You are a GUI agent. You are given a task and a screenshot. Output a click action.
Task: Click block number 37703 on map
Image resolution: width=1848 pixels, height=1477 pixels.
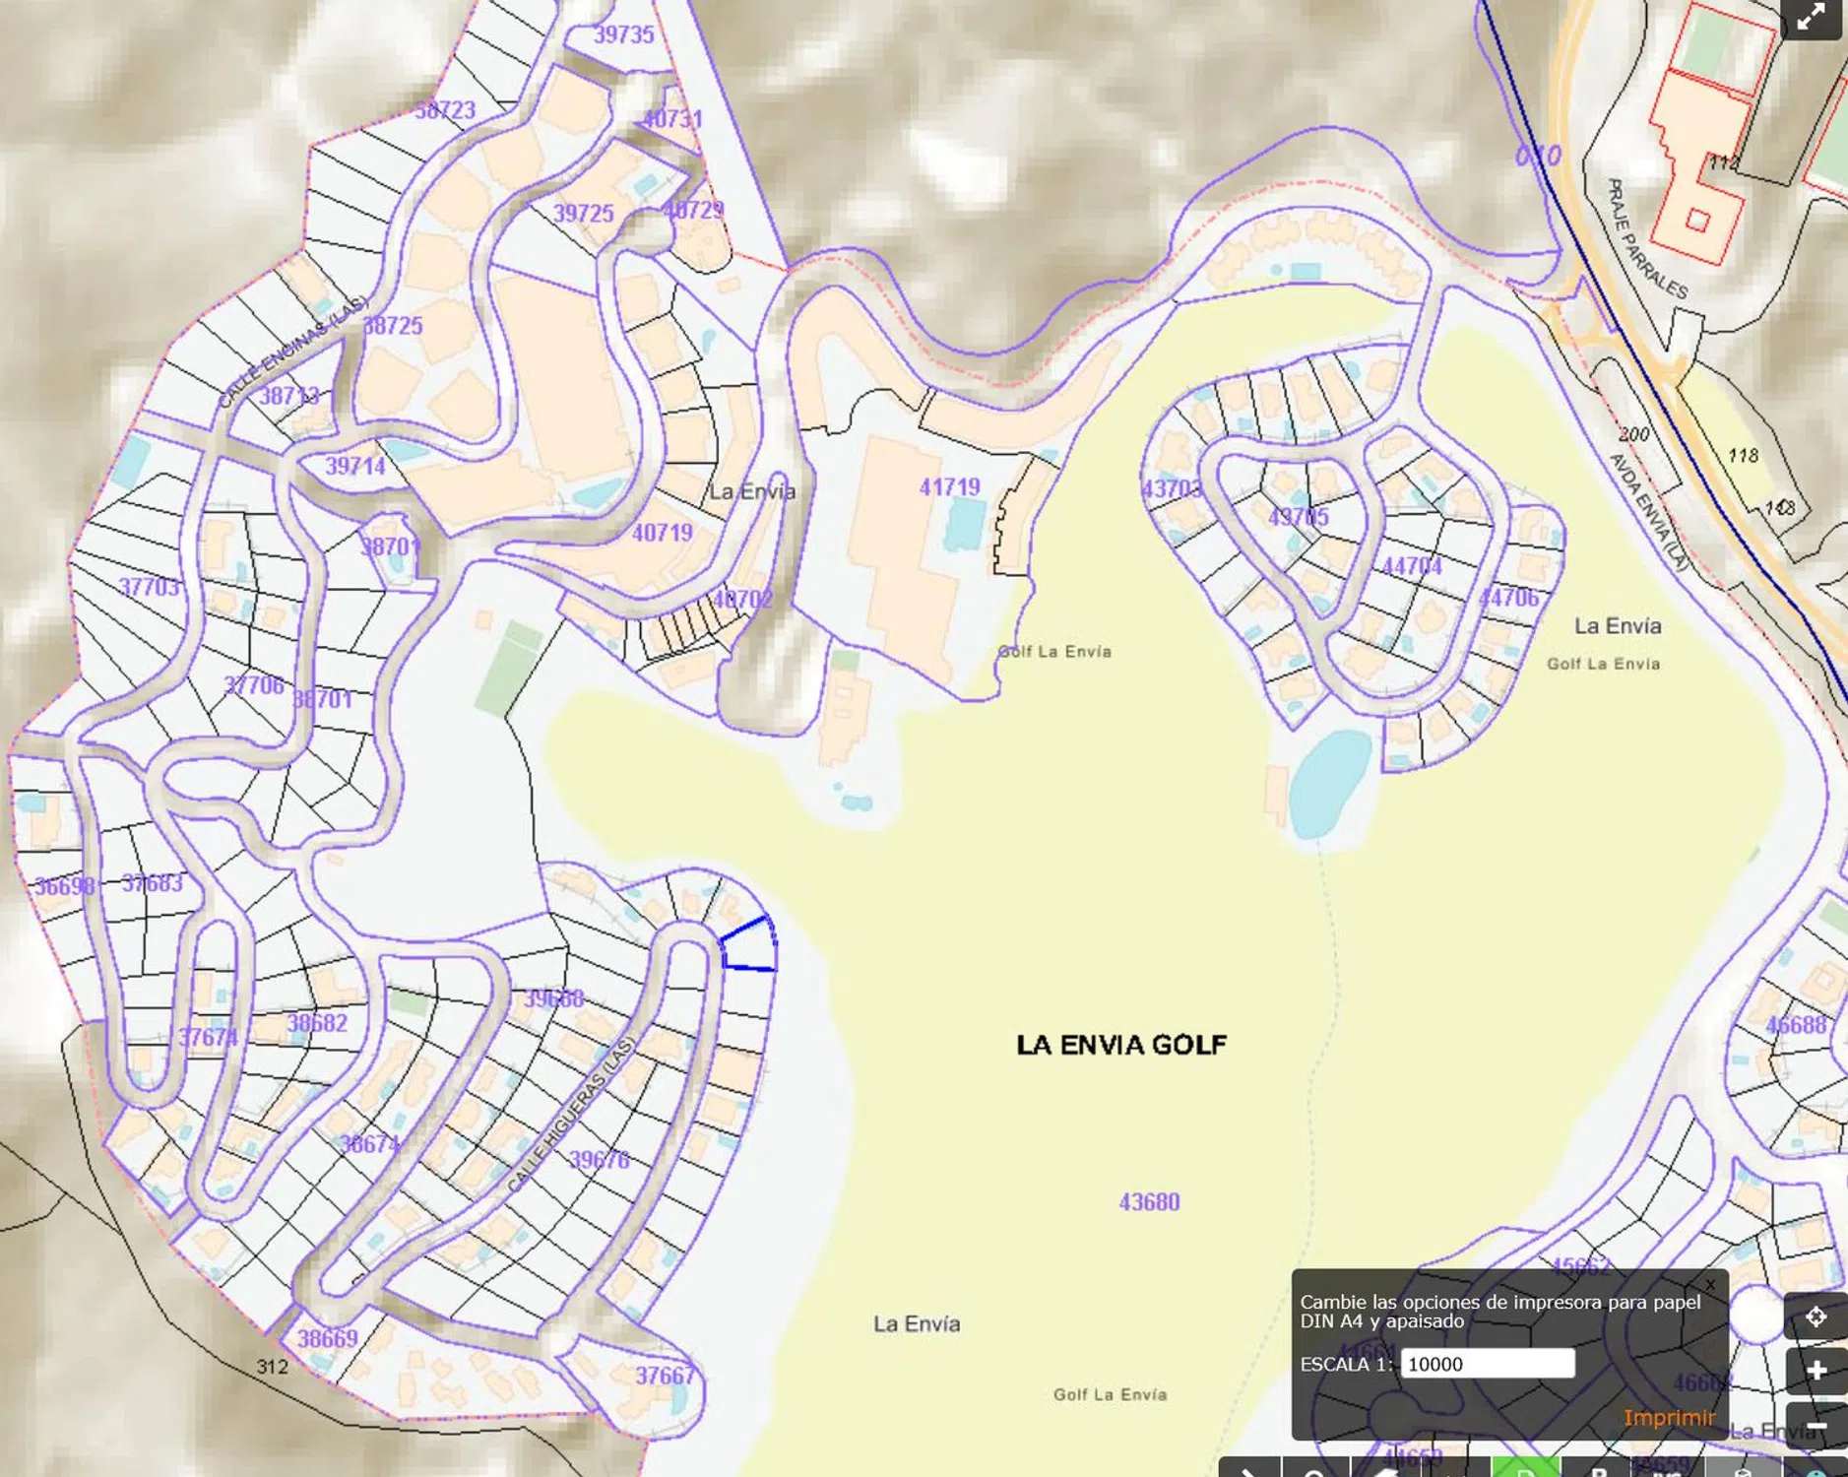pos(150,588)
